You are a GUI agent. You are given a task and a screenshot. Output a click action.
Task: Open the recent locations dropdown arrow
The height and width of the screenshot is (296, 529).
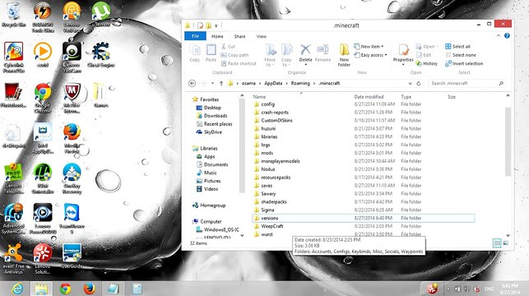[x=212, y=83]
